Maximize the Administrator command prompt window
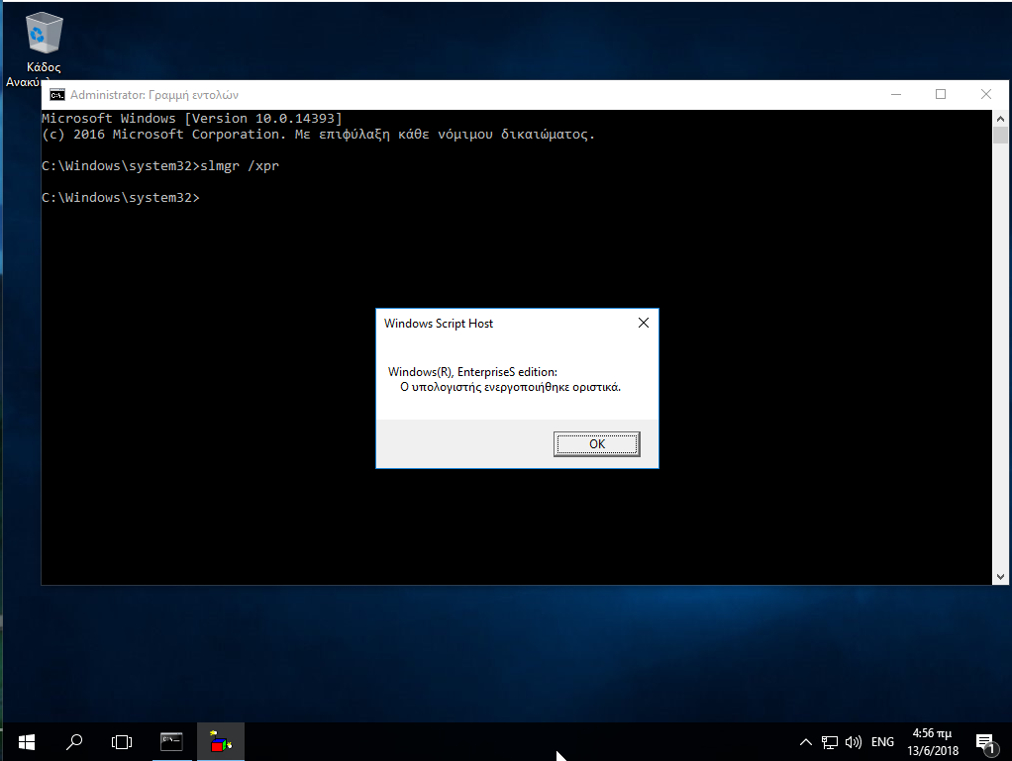1012x761 pixels. pyautogui.click(x=941, y=95)
